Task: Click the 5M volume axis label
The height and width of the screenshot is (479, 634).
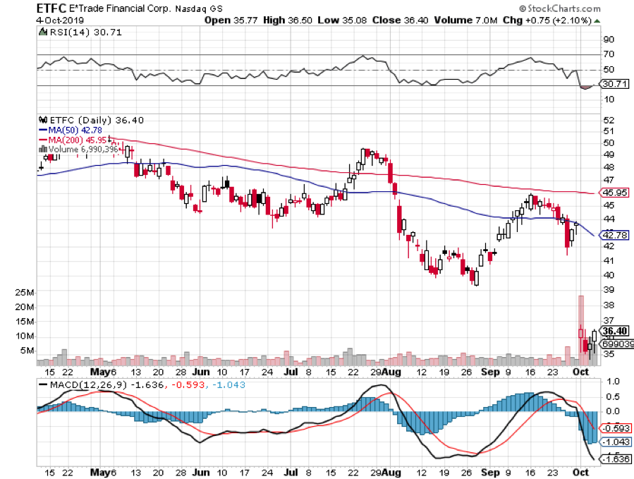Action: (27, 351)
